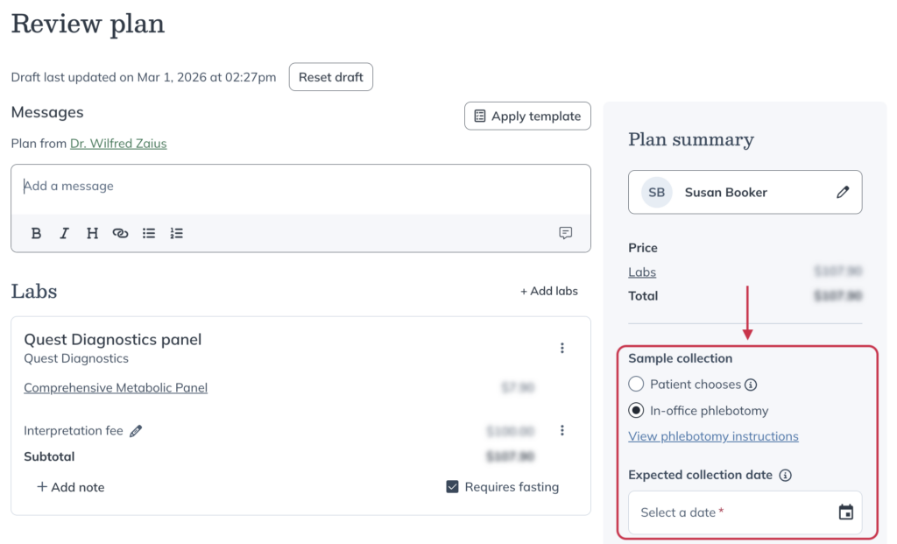The height and width of the screenshot is (544, 897).
Task: Click the Add a message text field
Action: (x=300, y=187)
